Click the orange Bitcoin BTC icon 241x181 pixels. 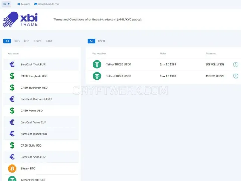pyautogui.click(x=12, y=169)
